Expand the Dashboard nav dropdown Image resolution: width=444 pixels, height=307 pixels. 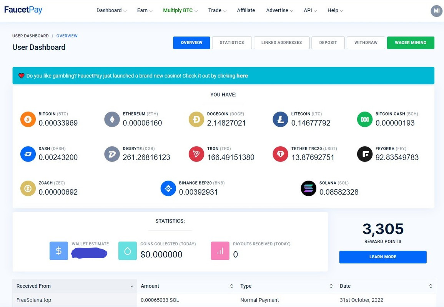[111, 10]
